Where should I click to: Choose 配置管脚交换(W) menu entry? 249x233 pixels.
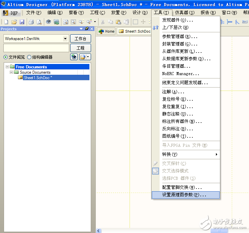point(186,187)
